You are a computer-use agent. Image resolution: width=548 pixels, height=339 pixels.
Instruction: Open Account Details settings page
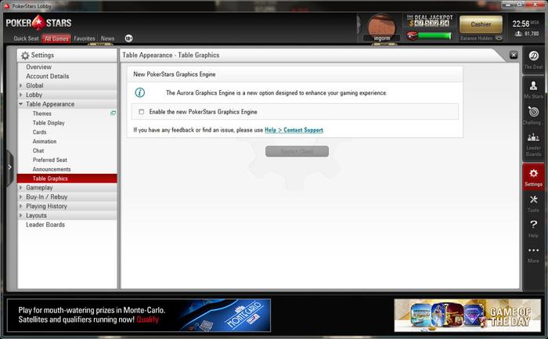[48, 76]
